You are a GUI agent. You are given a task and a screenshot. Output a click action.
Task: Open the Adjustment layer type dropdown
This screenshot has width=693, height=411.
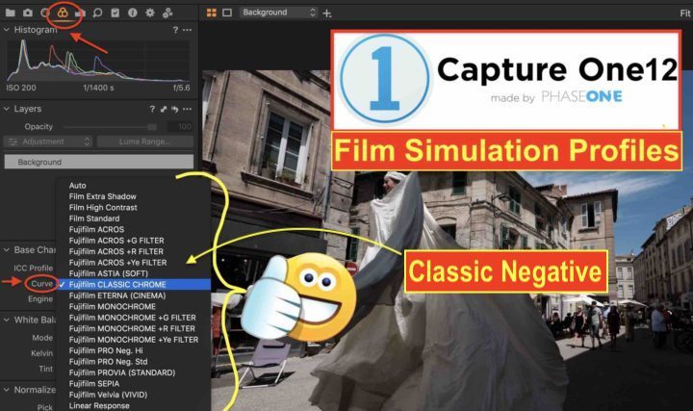pyautogui.click(x=48, y=141)
